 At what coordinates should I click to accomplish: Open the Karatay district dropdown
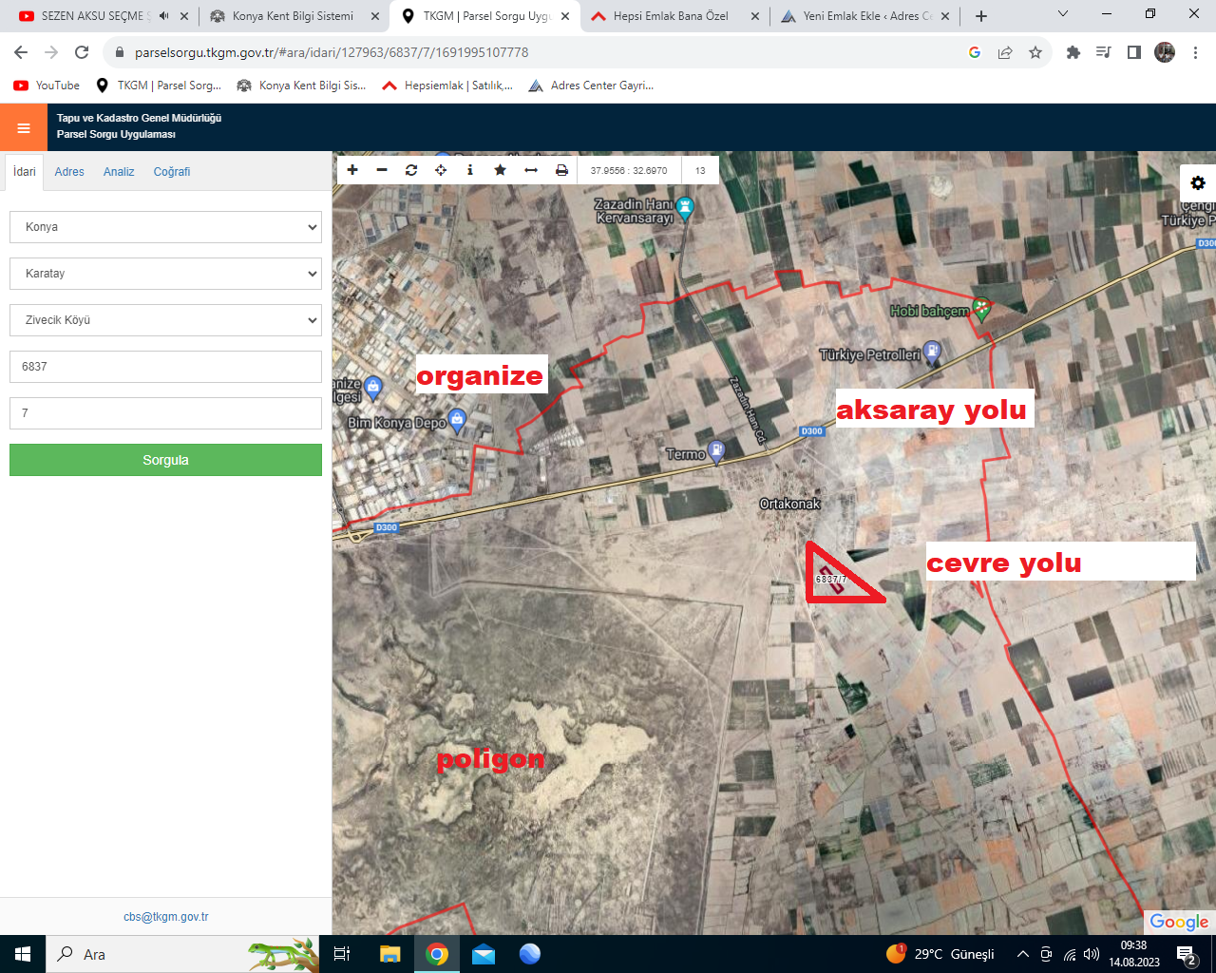pos(165,274)
